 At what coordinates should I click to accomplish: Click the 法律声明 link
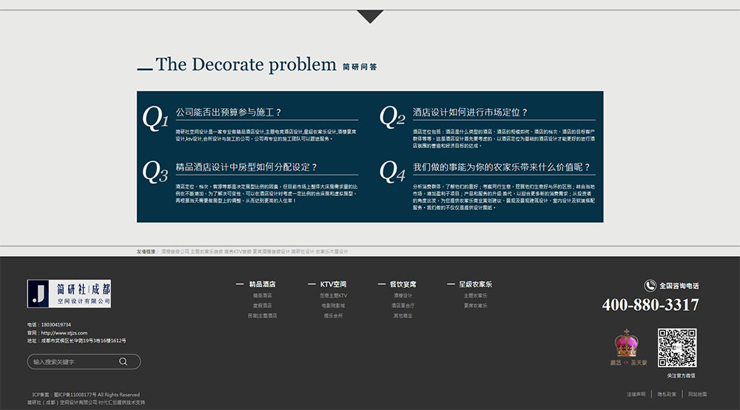[x=636, y=394]
